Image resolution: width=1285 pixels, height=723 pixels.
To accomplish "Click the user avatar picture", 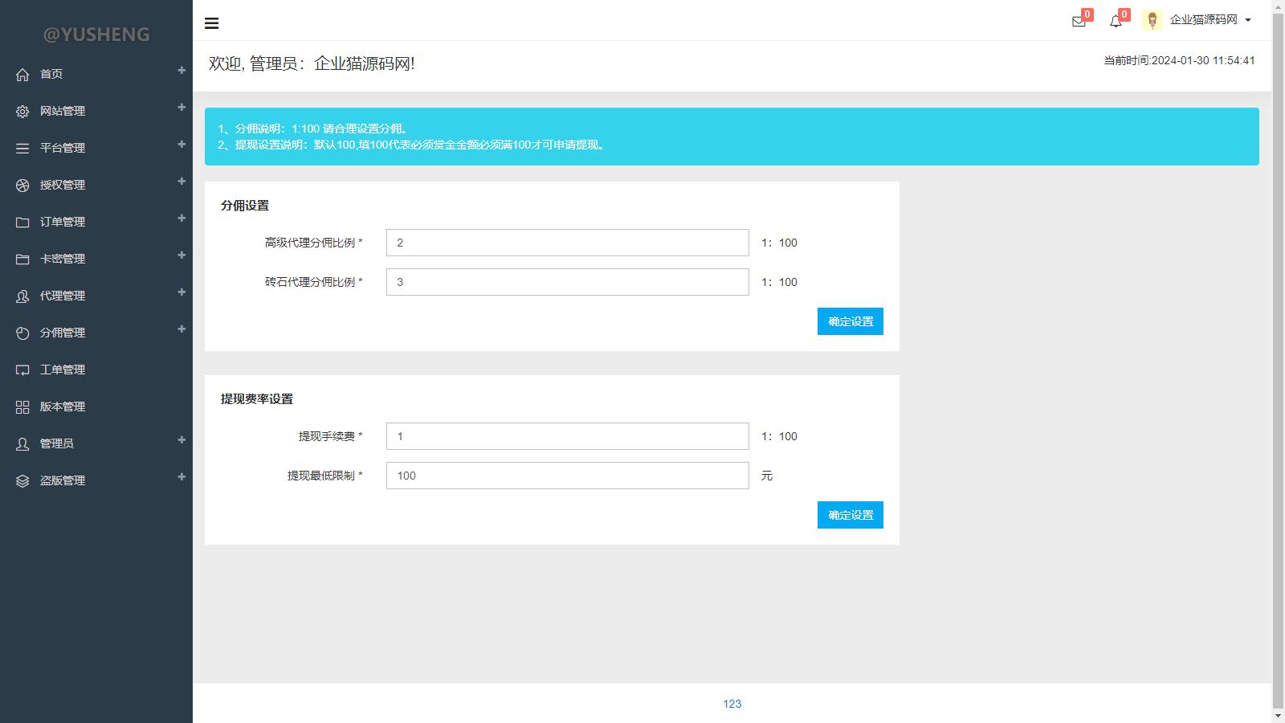I will point(1152,21).
